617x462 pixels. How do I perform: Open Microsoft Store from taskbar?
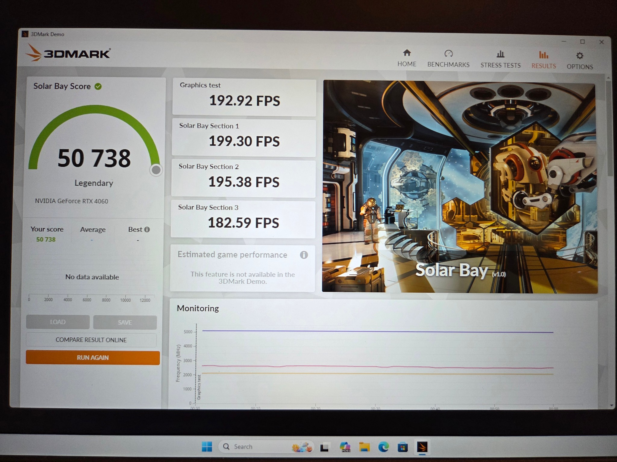[x=402, y=447]
